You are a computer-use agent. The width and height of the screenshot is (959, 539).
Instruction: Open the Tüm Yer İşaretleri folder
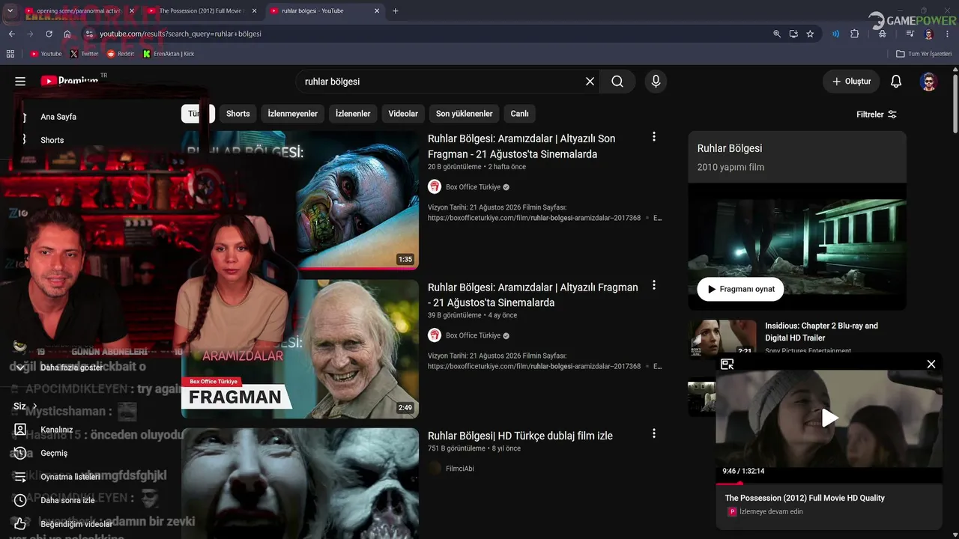coord(924,54)
